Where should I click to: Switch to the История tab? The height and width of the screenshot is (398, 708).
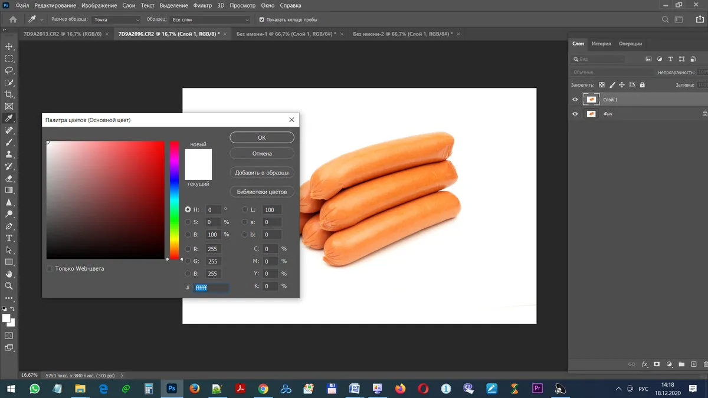(601, 44)
